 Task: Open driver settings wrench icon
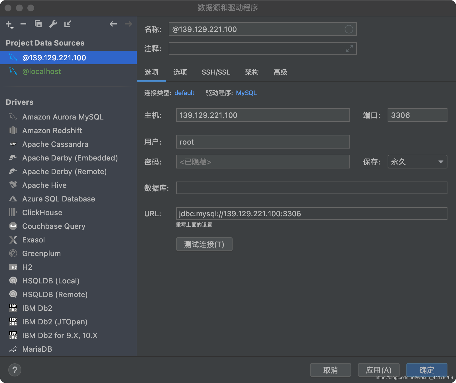(53, 24)
